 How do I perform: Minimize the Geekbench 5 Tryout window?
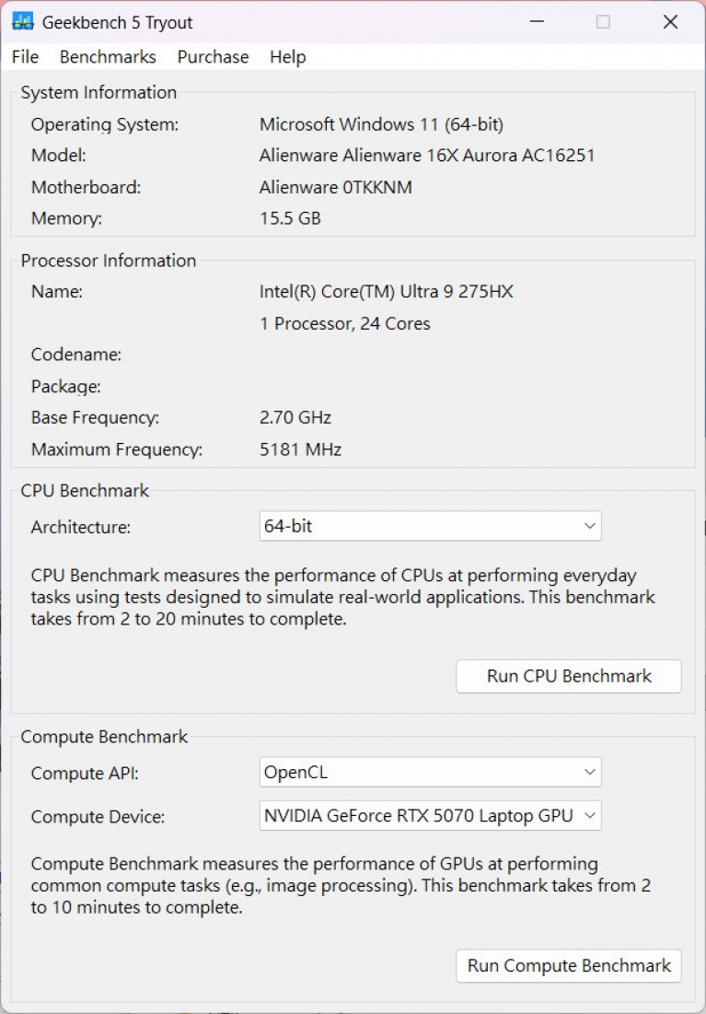click(535, 22)
